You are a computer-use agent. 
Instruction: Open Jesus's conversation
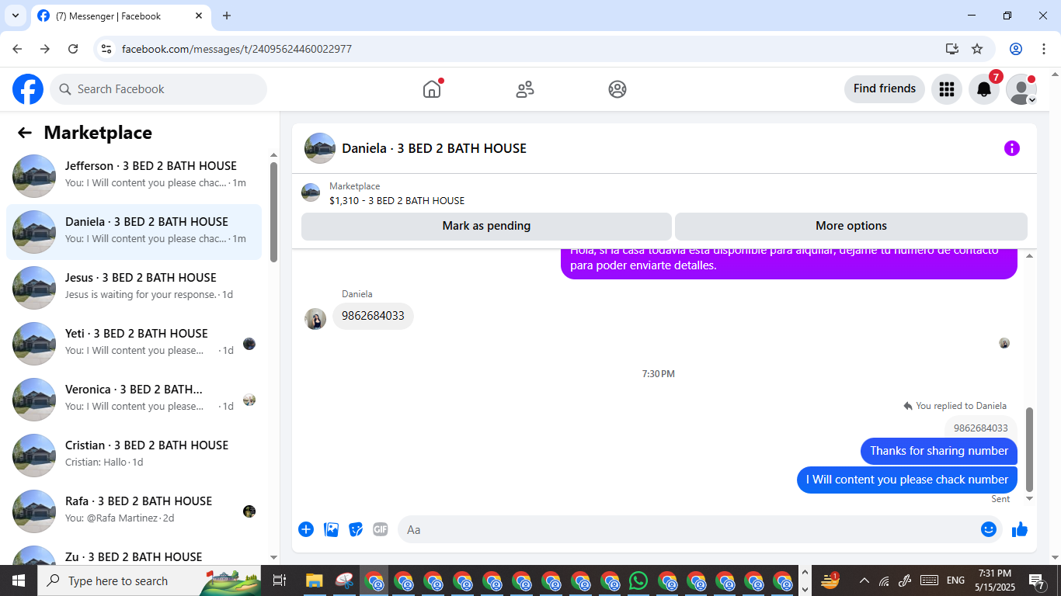pyautogui.click(x=134, y=288)
